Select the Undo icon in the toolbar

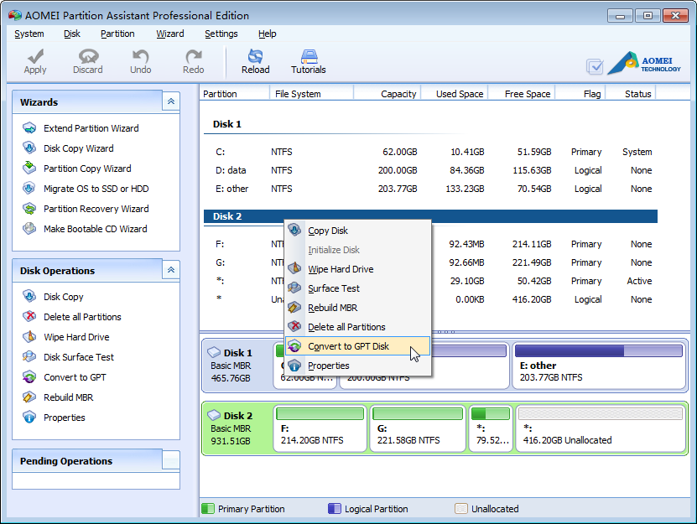(x=140, y=60)
